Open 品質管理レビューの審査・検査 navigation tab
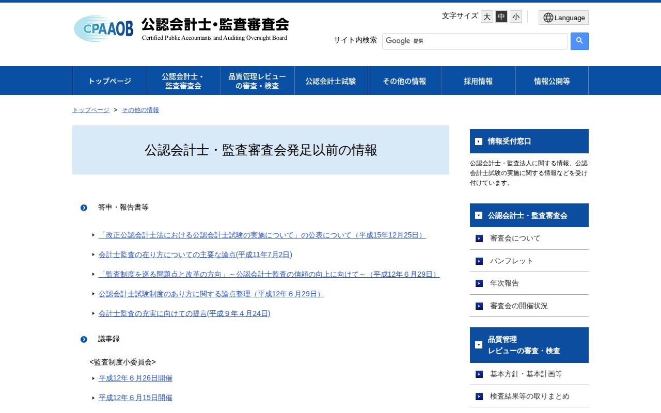This screenshot has width=661, height=413. 257,81
